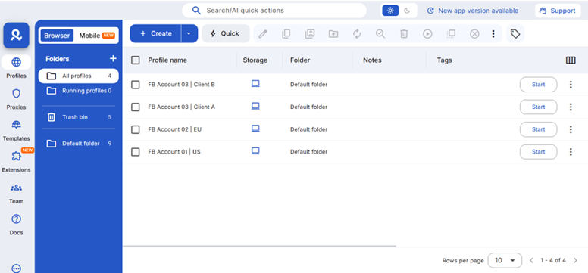Viewport: 588px width, 273px height.
Task: Open the Team section
Action: tap(16, 194)
